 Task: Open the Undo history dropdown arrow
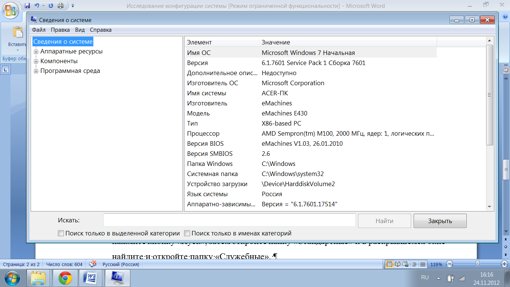click(x=43, y=6)
